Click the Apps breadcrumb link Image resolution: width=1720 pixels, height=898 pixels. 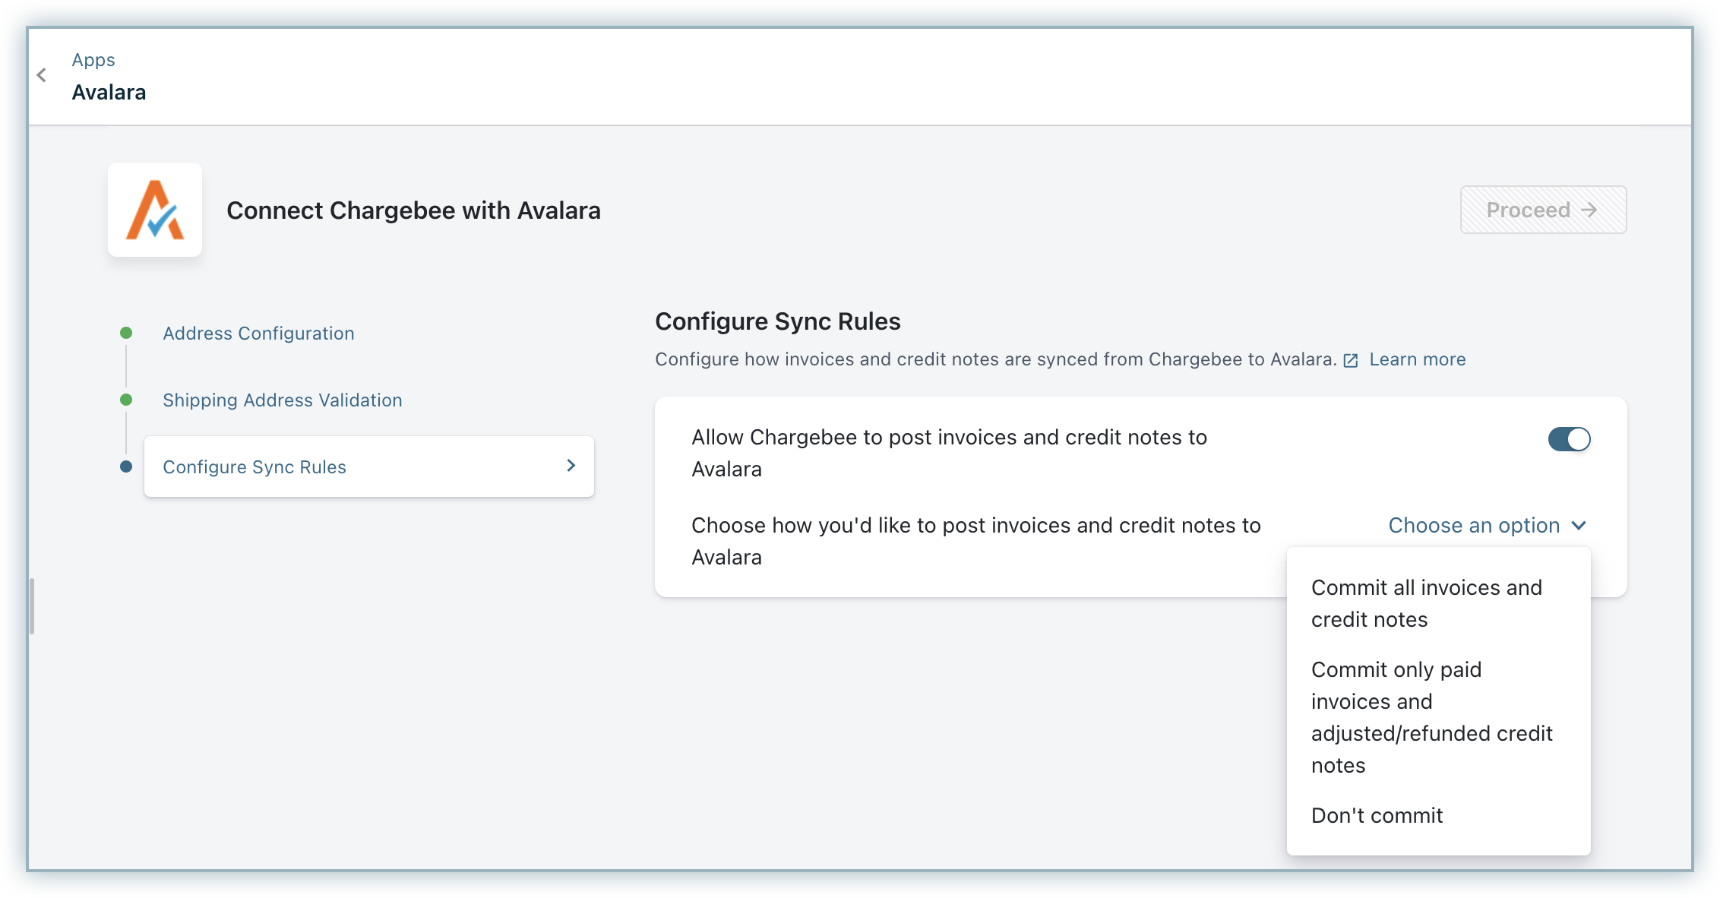click(x=93, y=60)
